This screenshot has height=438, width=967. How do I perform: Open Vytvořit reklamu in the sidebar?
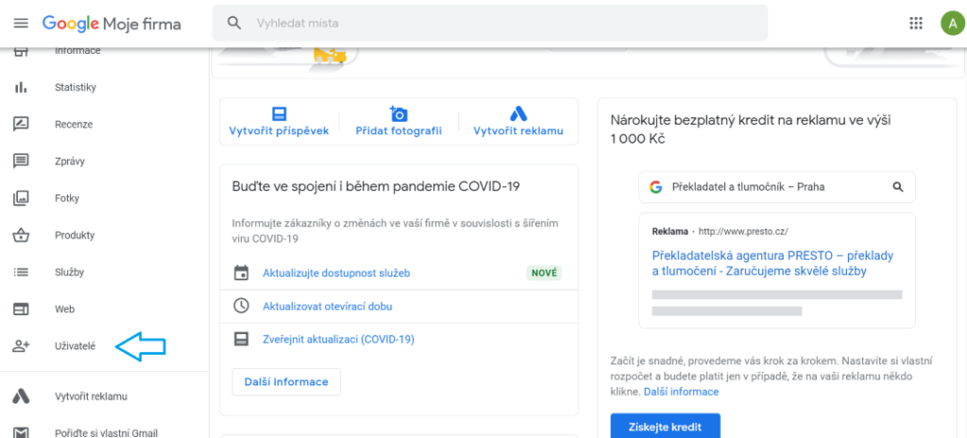pyautogui.click(x=91, y=396)
